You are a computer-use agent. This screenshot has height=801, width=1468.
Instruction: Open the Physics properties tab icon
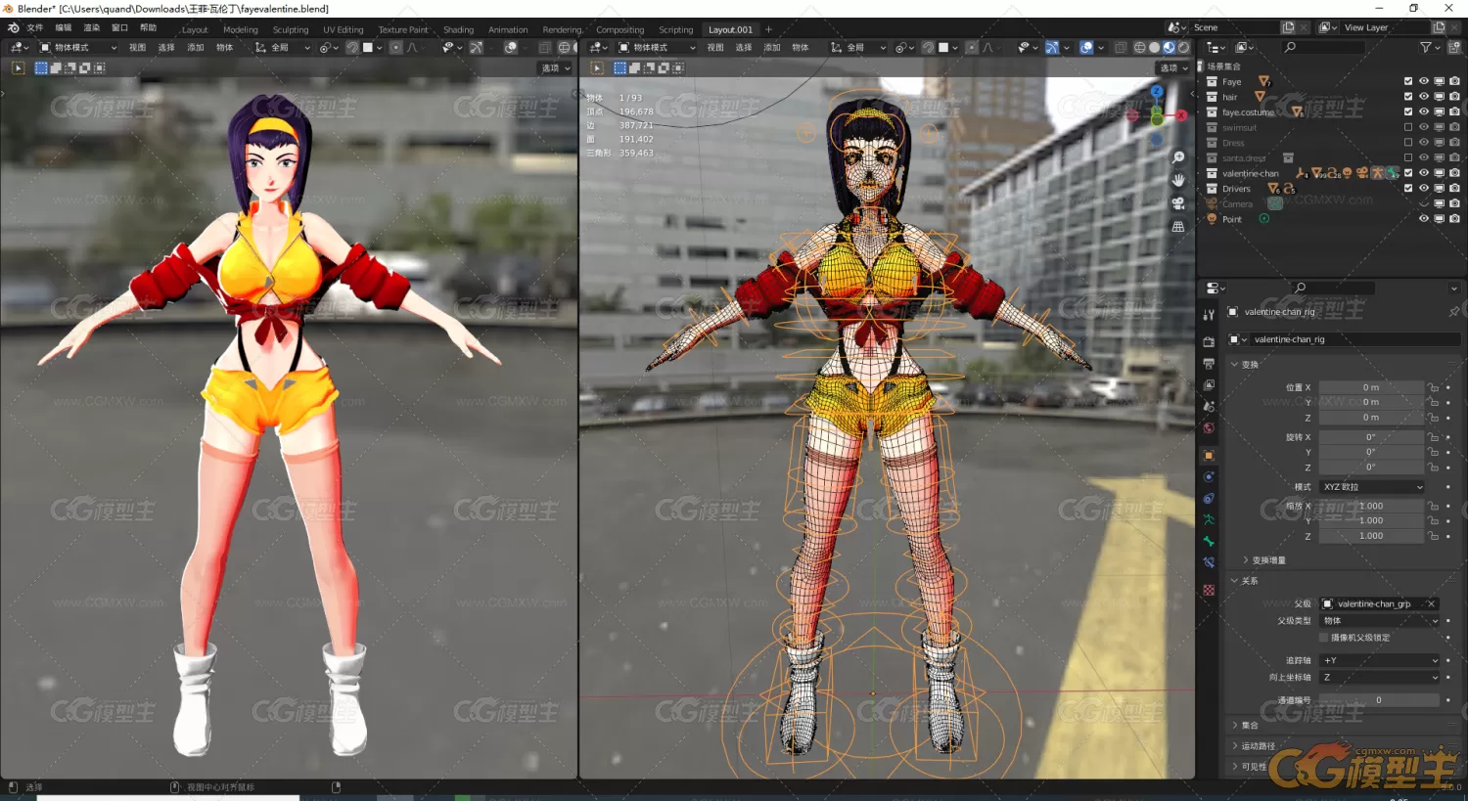tap(1209, 476)
